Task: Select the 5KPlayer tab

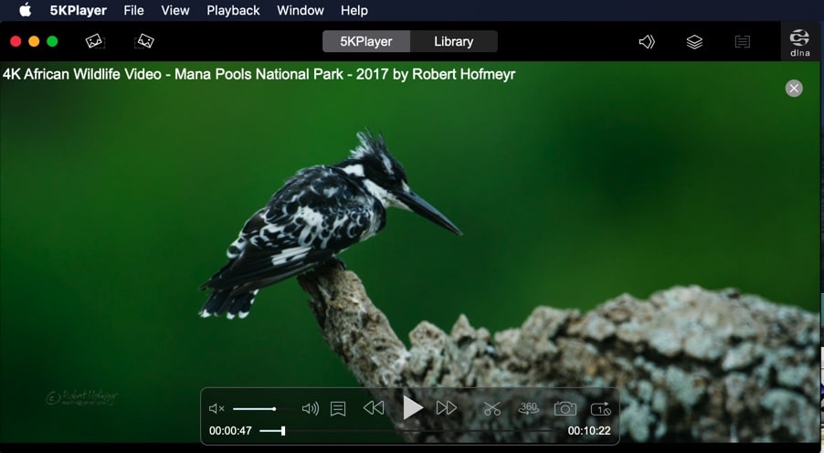Action: coord(366,41)
